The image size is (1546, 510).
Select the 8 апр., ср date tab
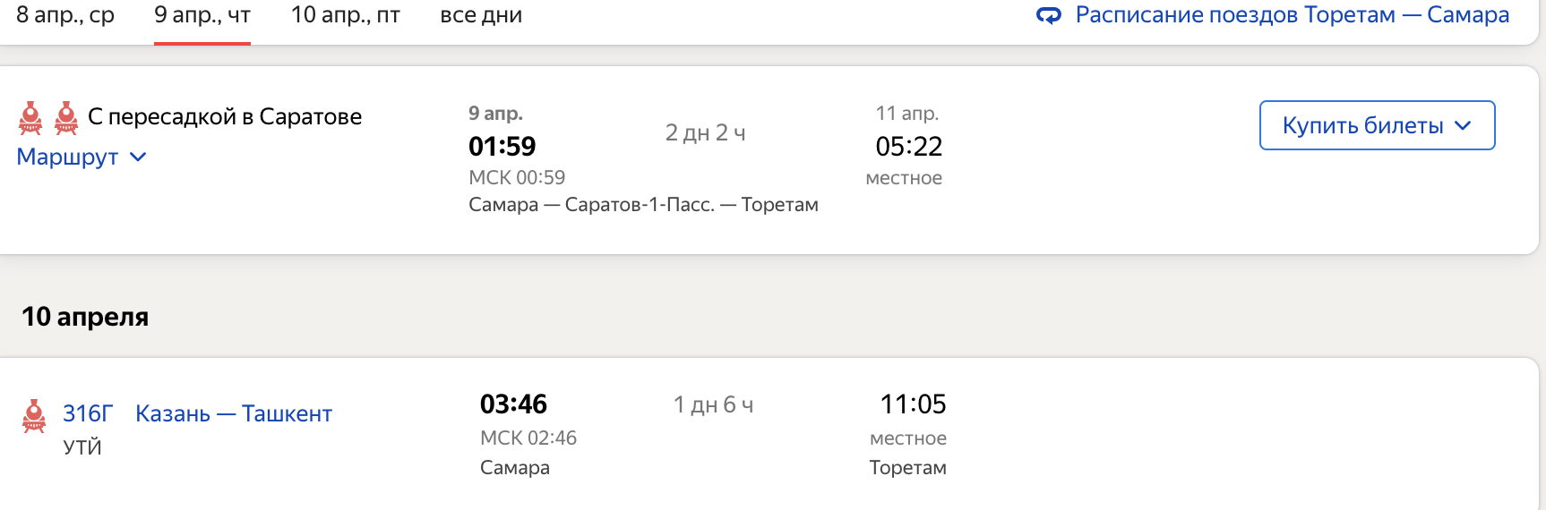click(65, 15)
